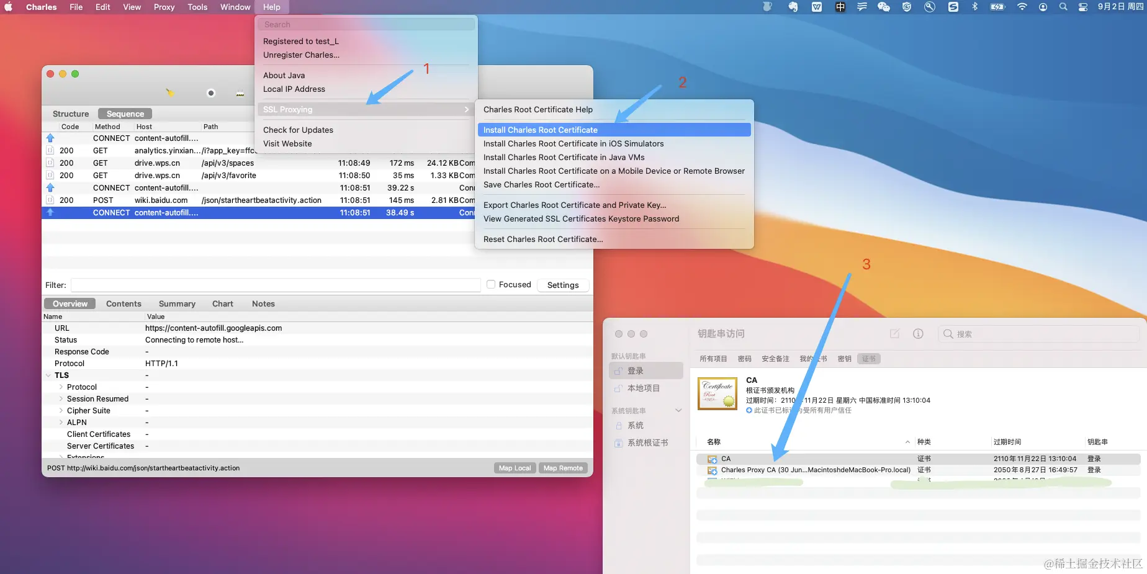Viewport: 1147px width, 574px height.
Task: Click the broom clear-session icon in Charles toolbar
Action: click(x=170, y=92)
